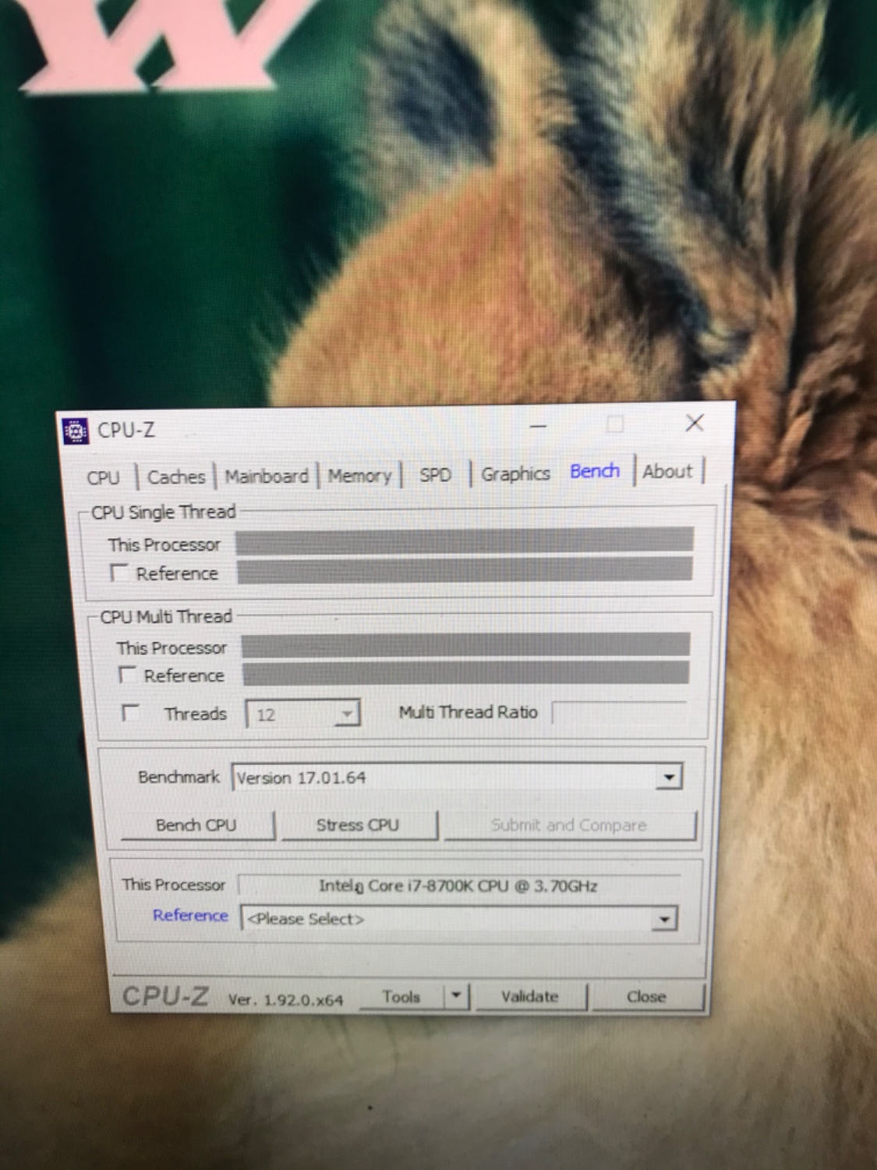
Task: Click the Multi Thread Ratio field
Action: [x=620, y=712]
